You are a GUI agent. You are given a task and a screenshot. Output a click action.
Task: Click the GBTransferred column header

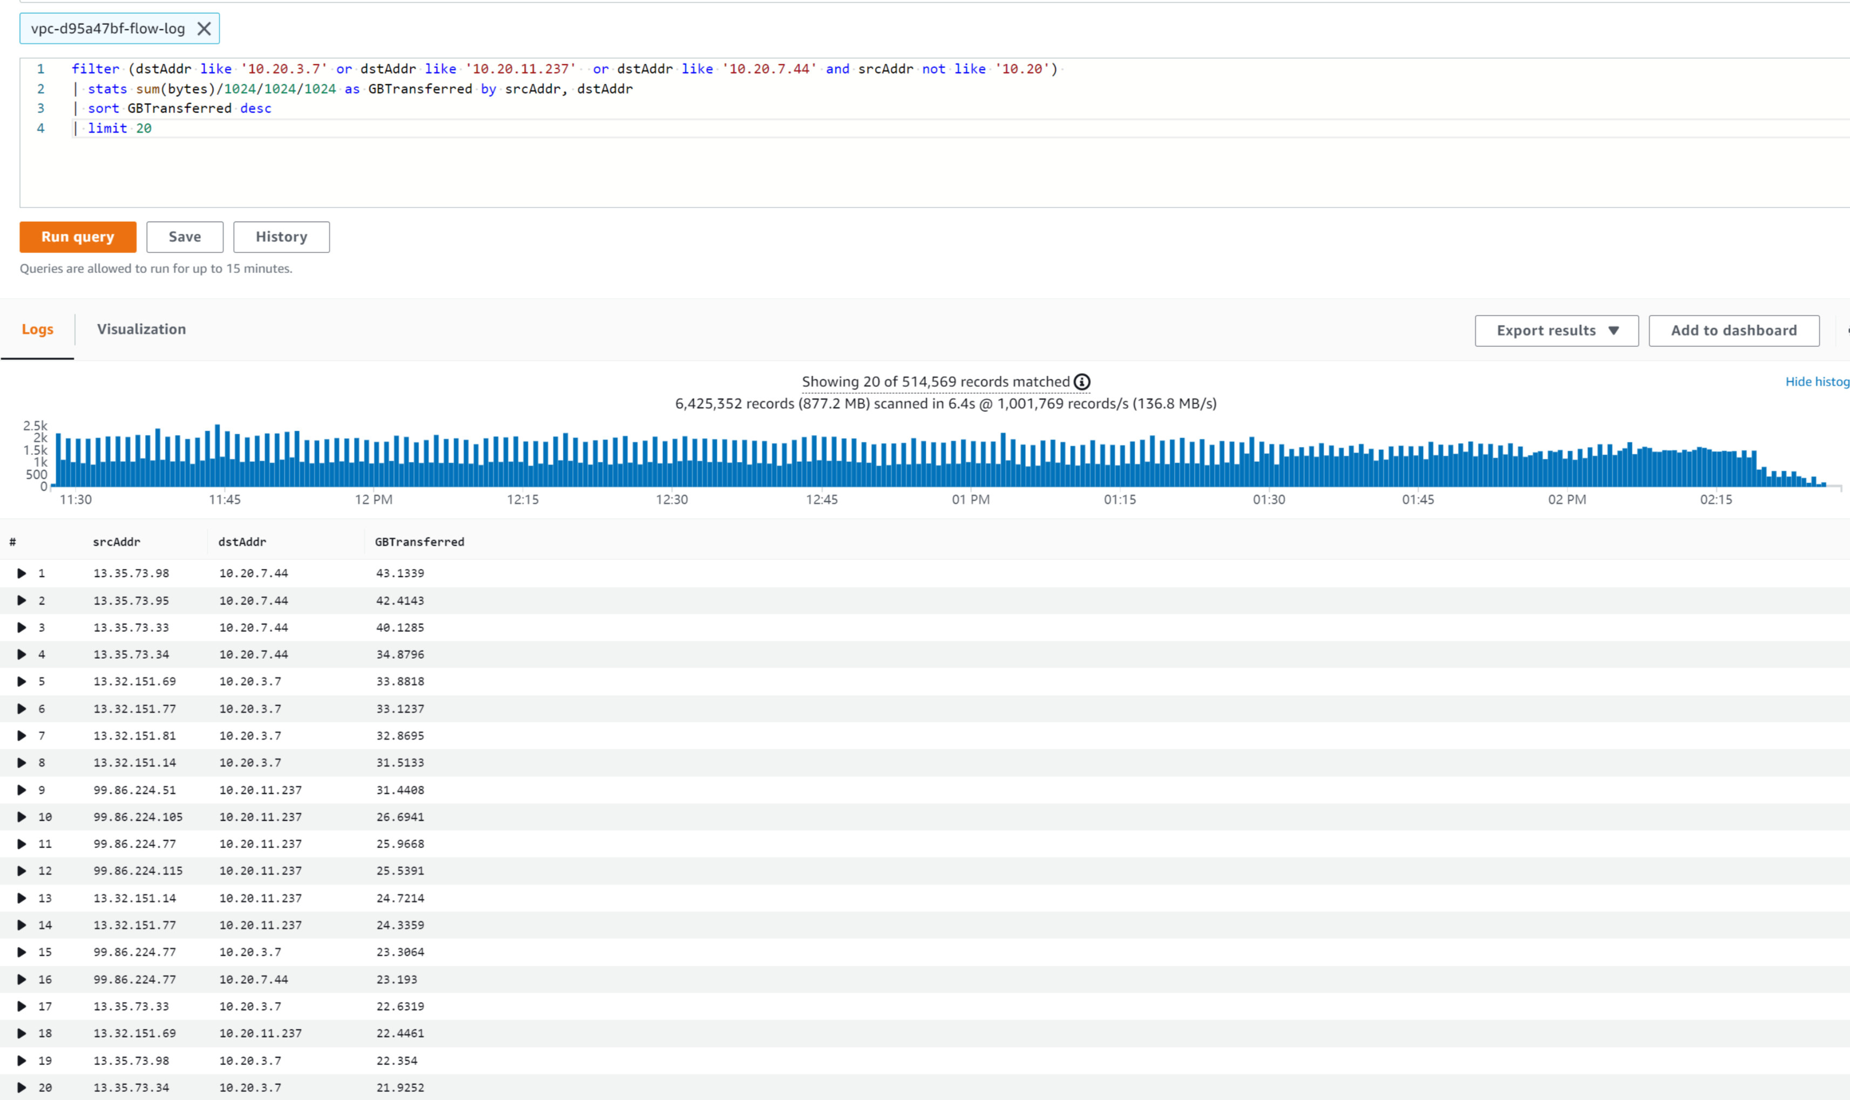tap(419, 542)
